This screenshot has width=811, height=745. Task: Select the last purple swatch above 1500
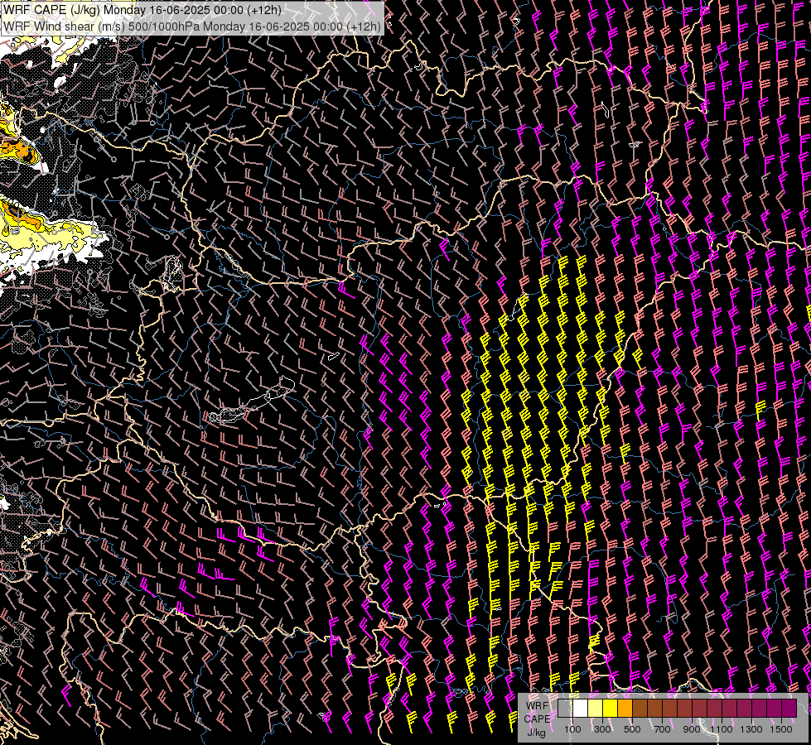tap(789, 708)
